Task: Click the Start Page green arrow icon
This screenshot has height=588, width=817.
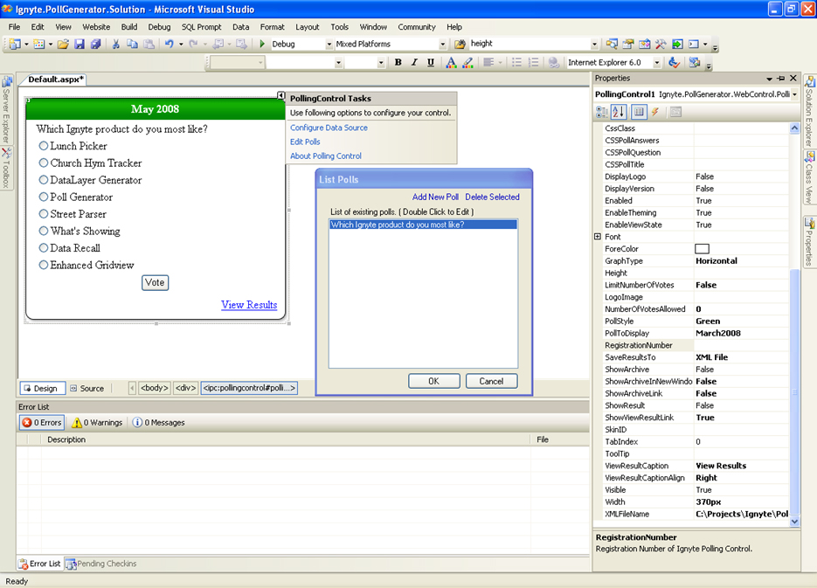Action: point(677,44)
